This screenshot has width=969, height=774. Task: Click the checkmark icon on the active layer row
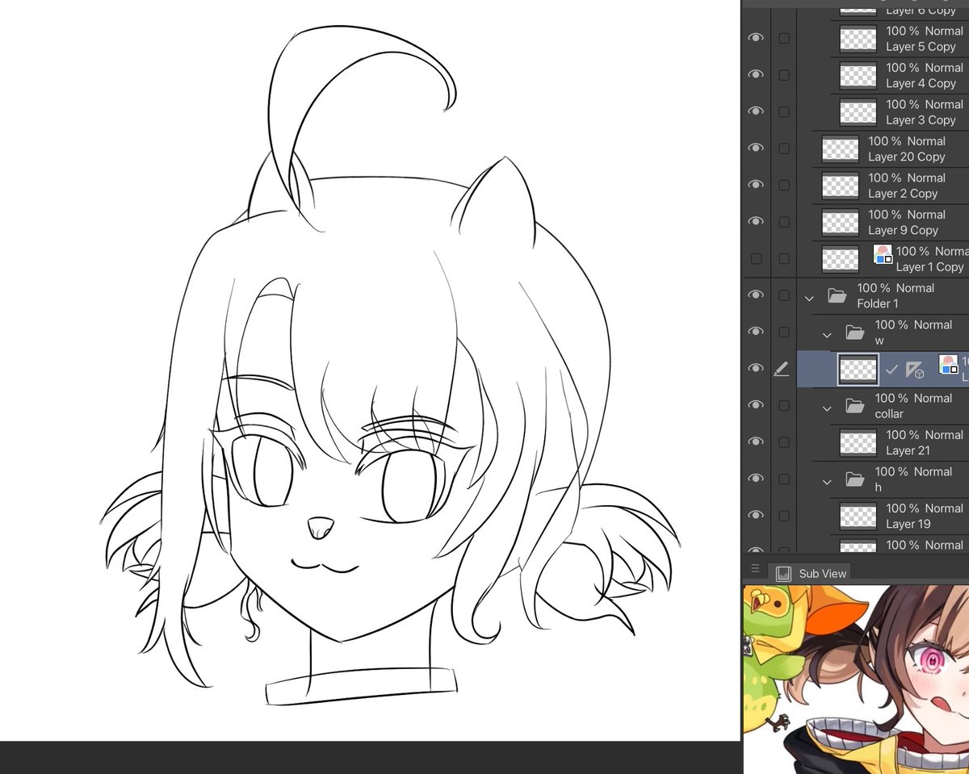(892, 369)
